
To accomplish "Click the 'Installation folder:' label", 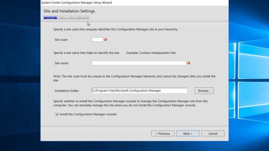I will pyautogui.click(x=67, y=91).
